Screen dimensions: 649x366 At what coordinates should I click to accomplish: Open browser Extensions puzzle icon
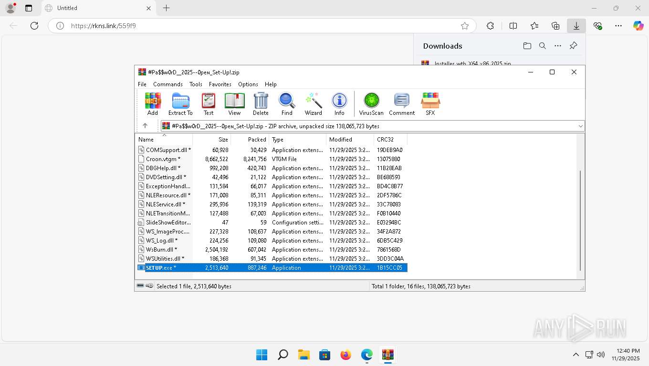coord(490,26)
